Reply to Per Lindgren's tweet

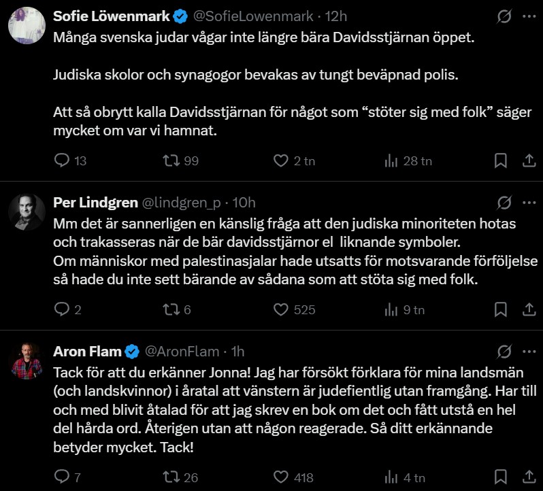[62, 309]
